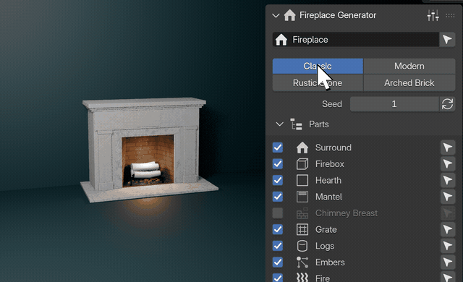The image size is (463, 282).
Task: Click the 'Chimney Breast' label text
Action: [347, 213]
